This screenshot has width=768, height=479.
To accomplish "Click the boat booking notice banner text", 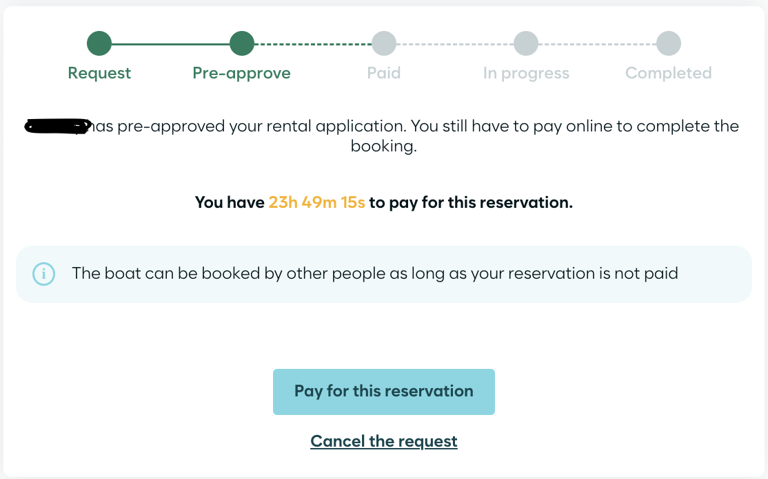I will point(375,273).
